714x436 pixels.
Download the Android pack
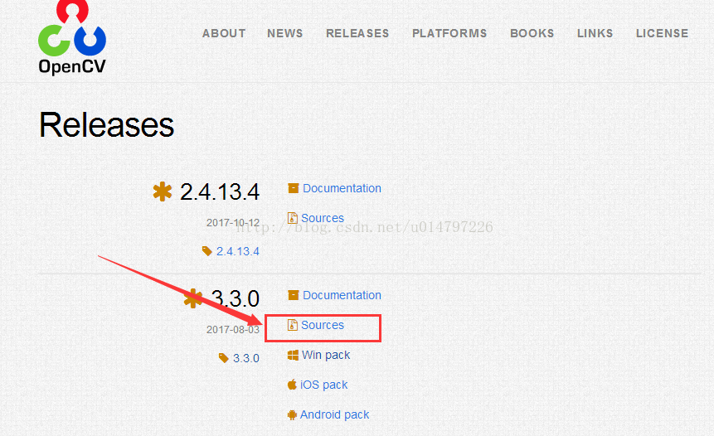(x=334, y=414)
